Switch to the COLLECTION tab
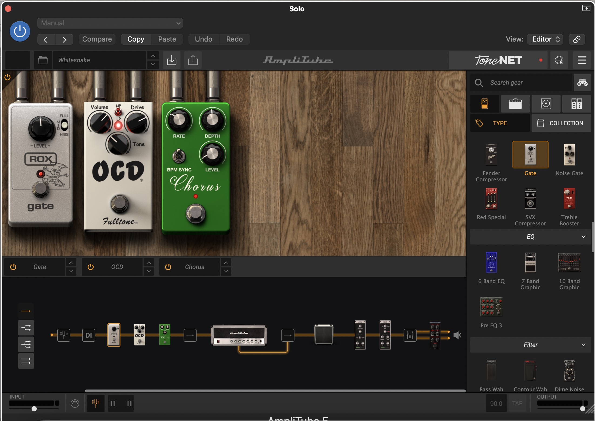 point(561,123)
